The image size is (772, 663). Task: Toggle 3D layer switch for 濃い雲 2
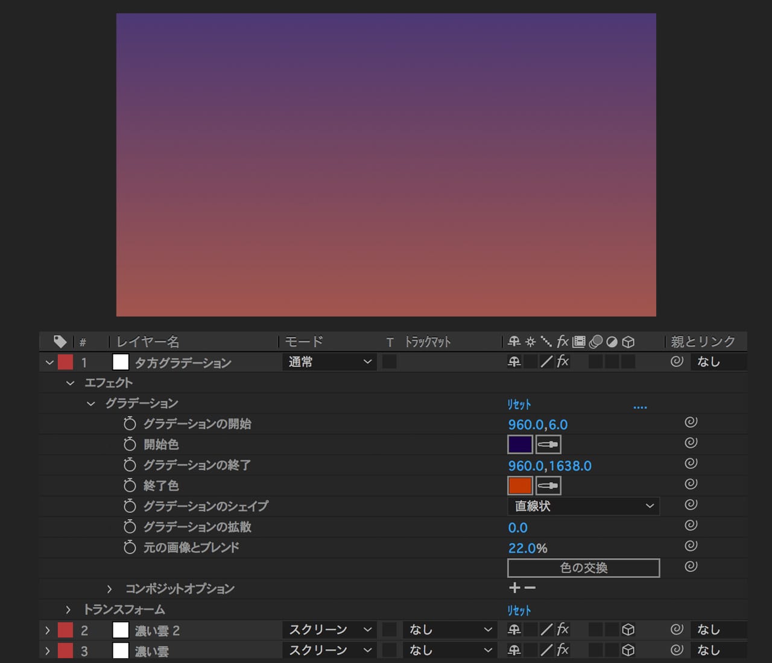[x=628, y=630]
